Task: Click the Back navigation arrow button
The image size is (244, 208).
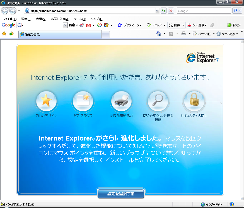Action: click(5, 11)
